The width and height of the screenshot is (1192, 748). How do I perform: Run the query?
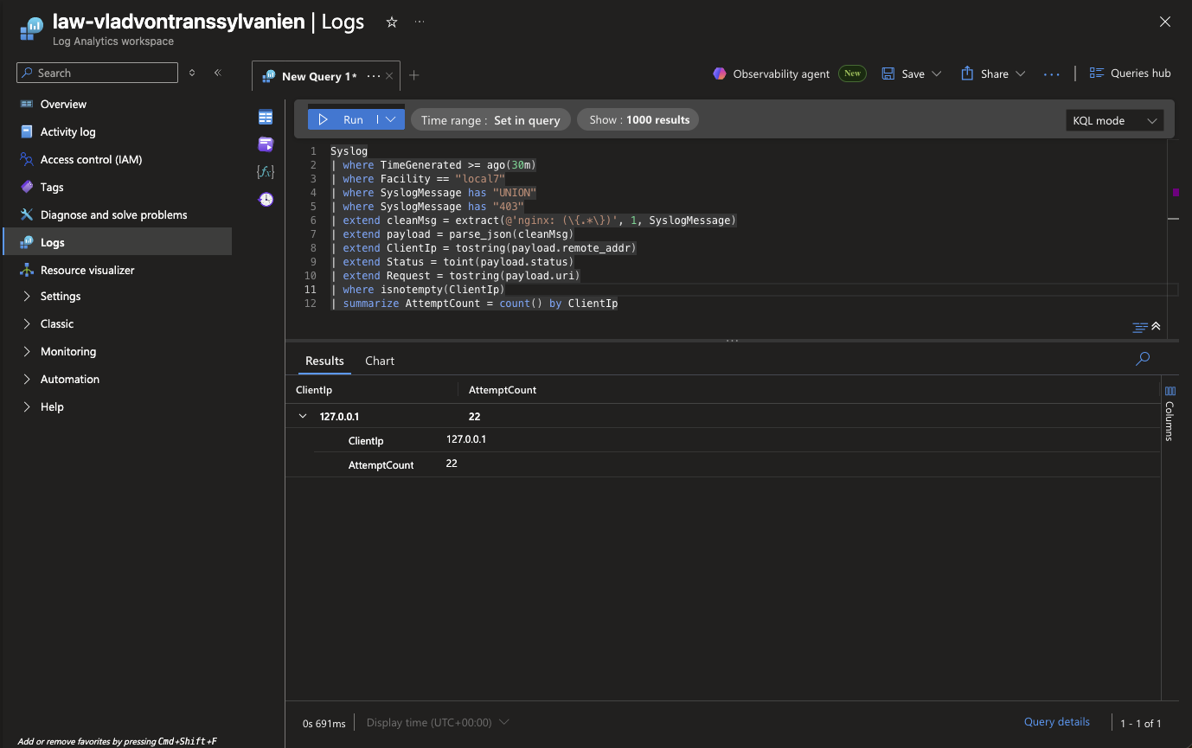tap(342, 120)
